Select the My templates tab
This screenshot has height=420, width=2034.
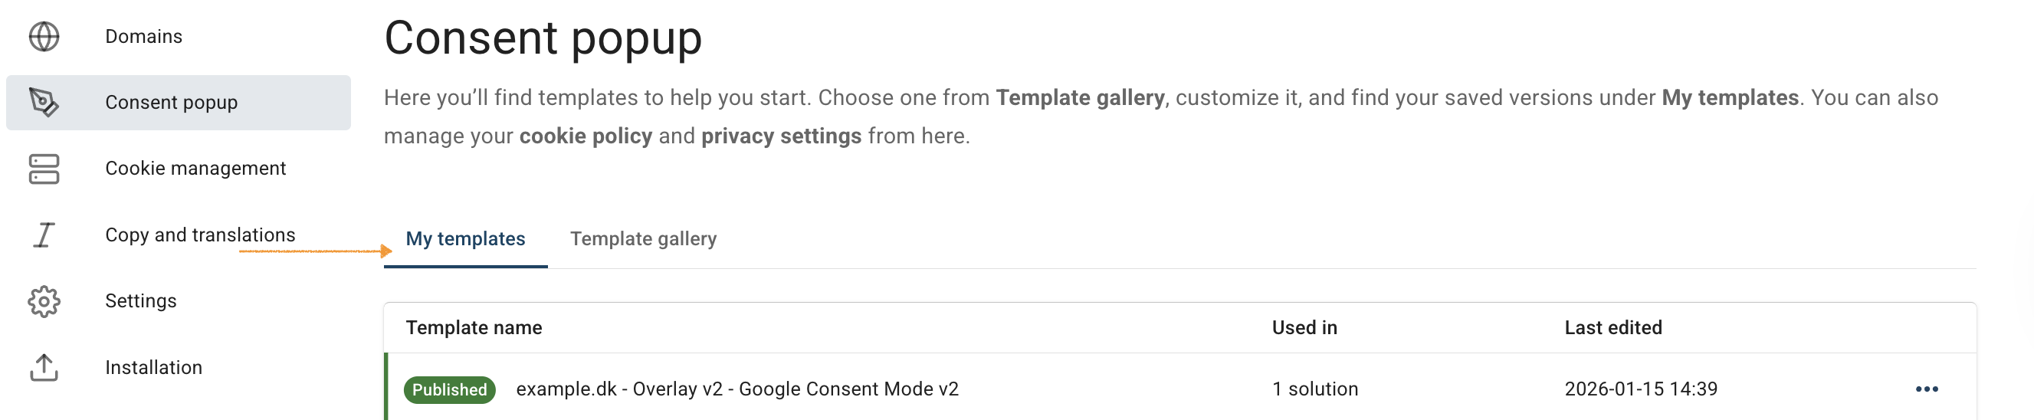(x=465, y=239)
